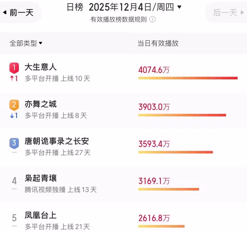Click the 4074.6万 playback bar
The width and height of the screenshot is (247, 233).
pos(188,78)
